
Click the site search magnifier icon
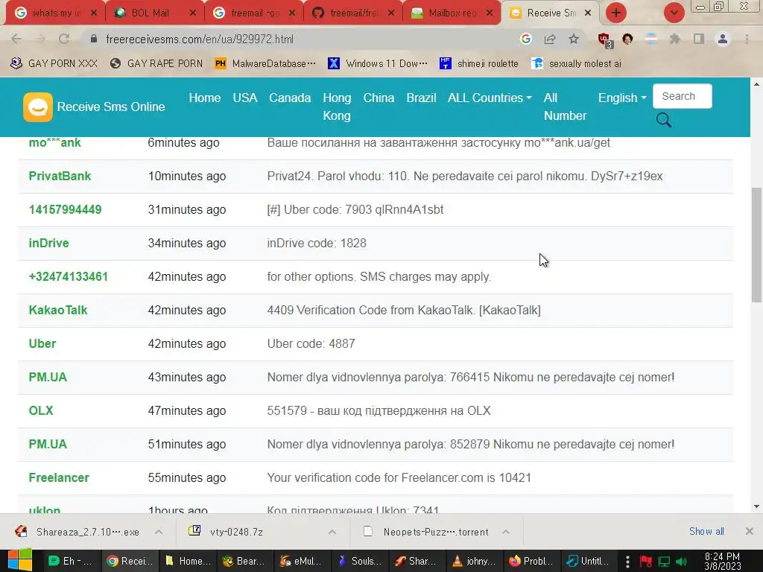[x=664, y=120]
